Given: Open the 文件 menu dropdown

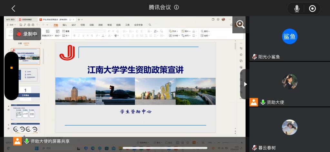Looking at the screenshot, I should pos(12,25).
